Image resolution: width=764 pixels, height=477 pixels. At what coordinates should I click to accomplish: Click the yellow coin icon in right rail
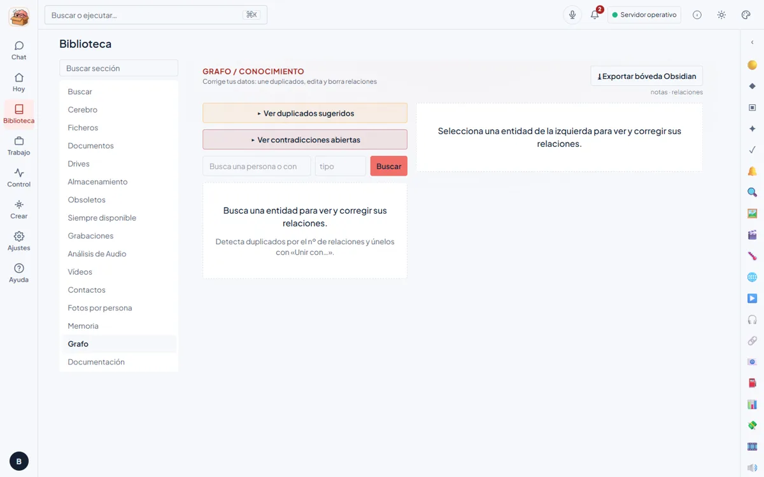(753, 65)
